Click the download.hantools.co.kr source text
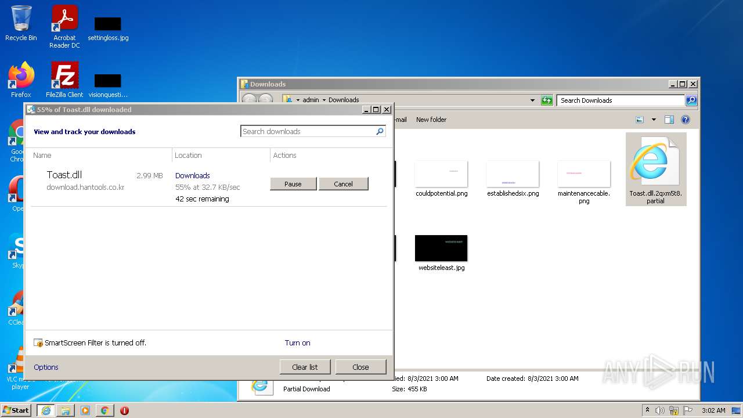This screenshot has height=418, width=743. coord(85,188)
